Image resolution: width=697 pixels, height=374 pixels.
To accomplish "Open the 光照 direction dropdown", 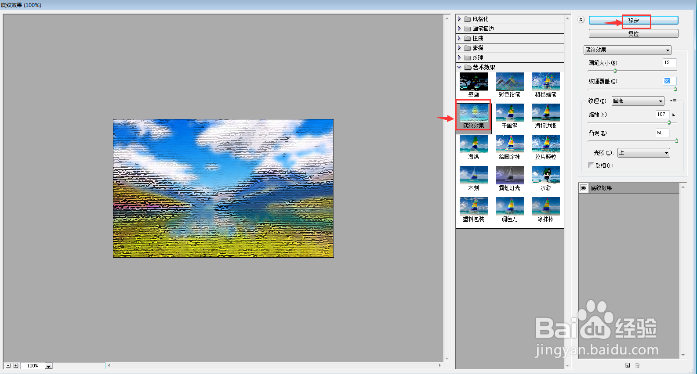I will pos(643,153).
